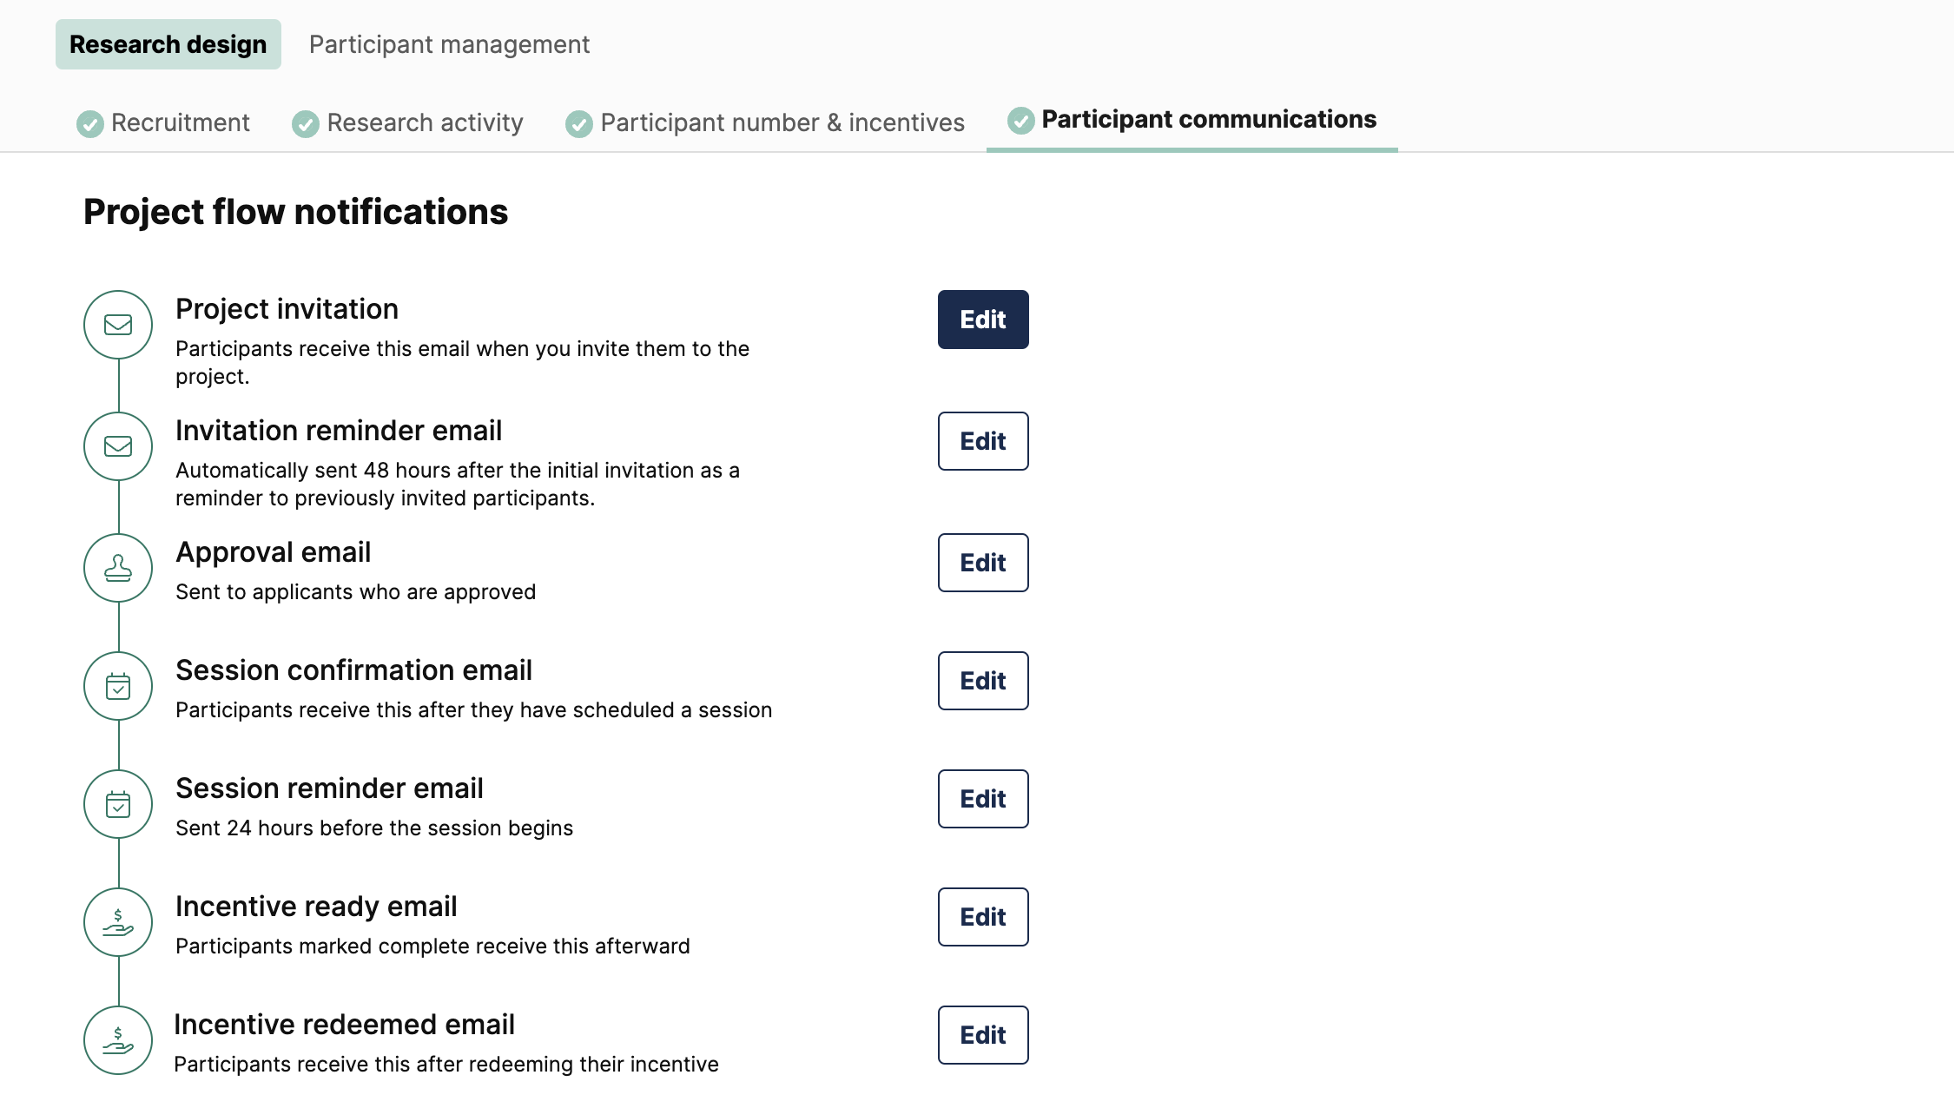Image resolution: width=1954 pixels, height=1108 pixels.
Task: Edit the Incentive ready email
Action: click(983, 917)
